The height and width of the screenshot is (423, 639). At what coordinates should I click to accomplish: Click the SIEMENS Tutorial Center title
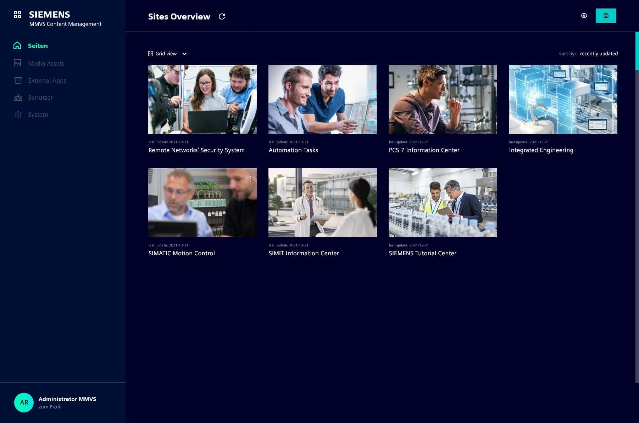tap(423, 253)
